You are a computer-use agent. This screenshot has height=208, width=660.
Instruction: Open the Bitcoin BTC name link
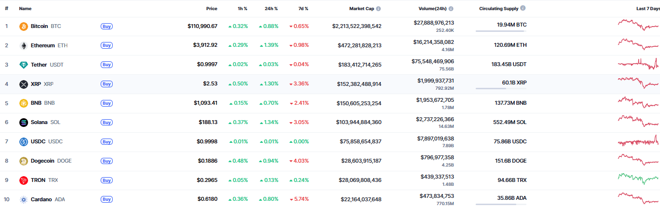point(45,26)
